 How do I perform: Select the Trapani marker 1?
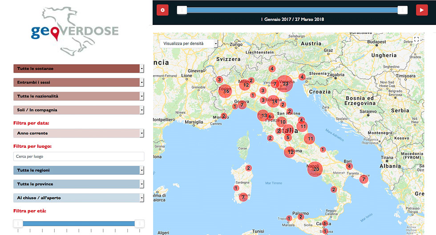(x=289, y=219)
